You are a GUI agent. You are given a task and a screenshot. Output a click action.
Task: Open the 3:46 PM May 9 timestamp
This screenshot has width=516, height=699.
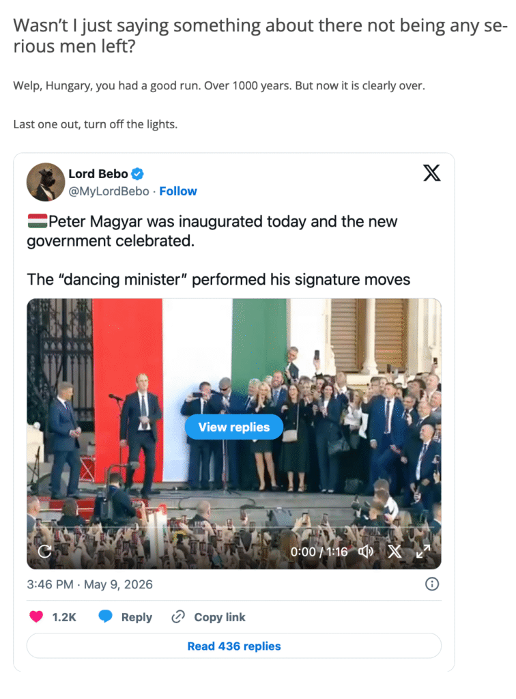tap(89, 584)
